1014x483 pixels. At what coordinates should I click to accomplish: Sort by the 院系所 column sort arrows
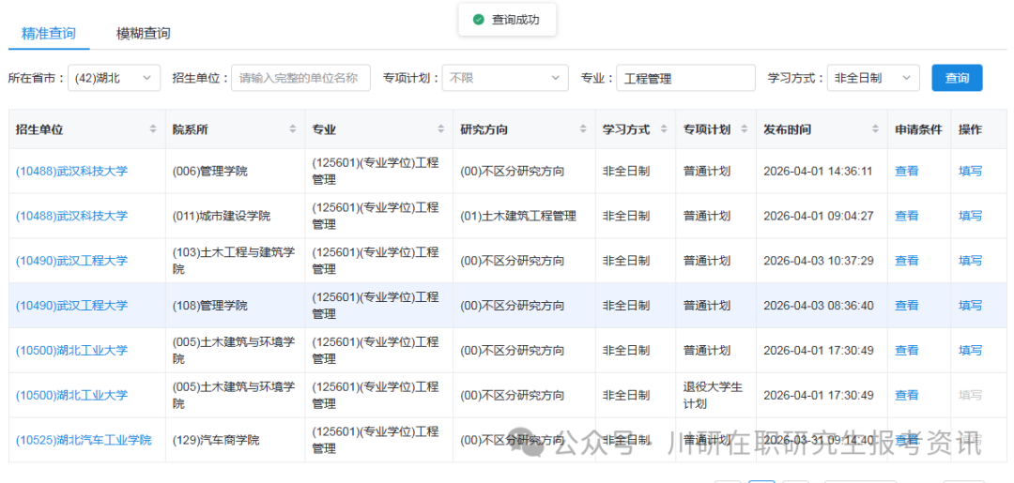(x=293, y=129)
